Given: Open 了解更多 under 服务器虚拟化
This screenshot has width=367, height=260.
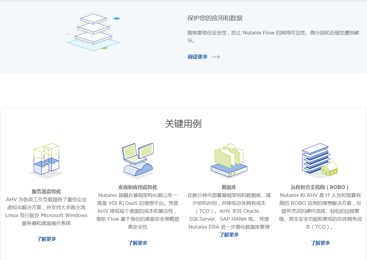Looking at the screenshot, I should [46, 239].
